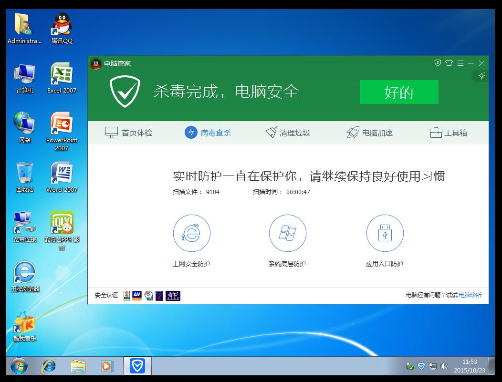Select the Administrator folder desktop icon
Viewport: 502px width, 382px height.
coord(24,29)
